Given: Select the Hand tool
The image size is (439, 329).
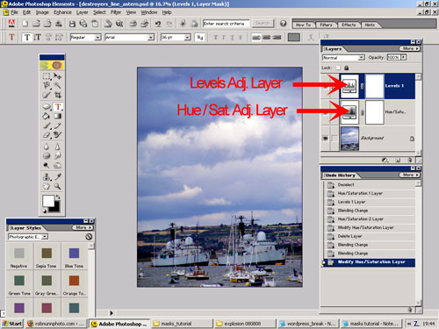Looking at the screenshot, I should tap(47, 186).
